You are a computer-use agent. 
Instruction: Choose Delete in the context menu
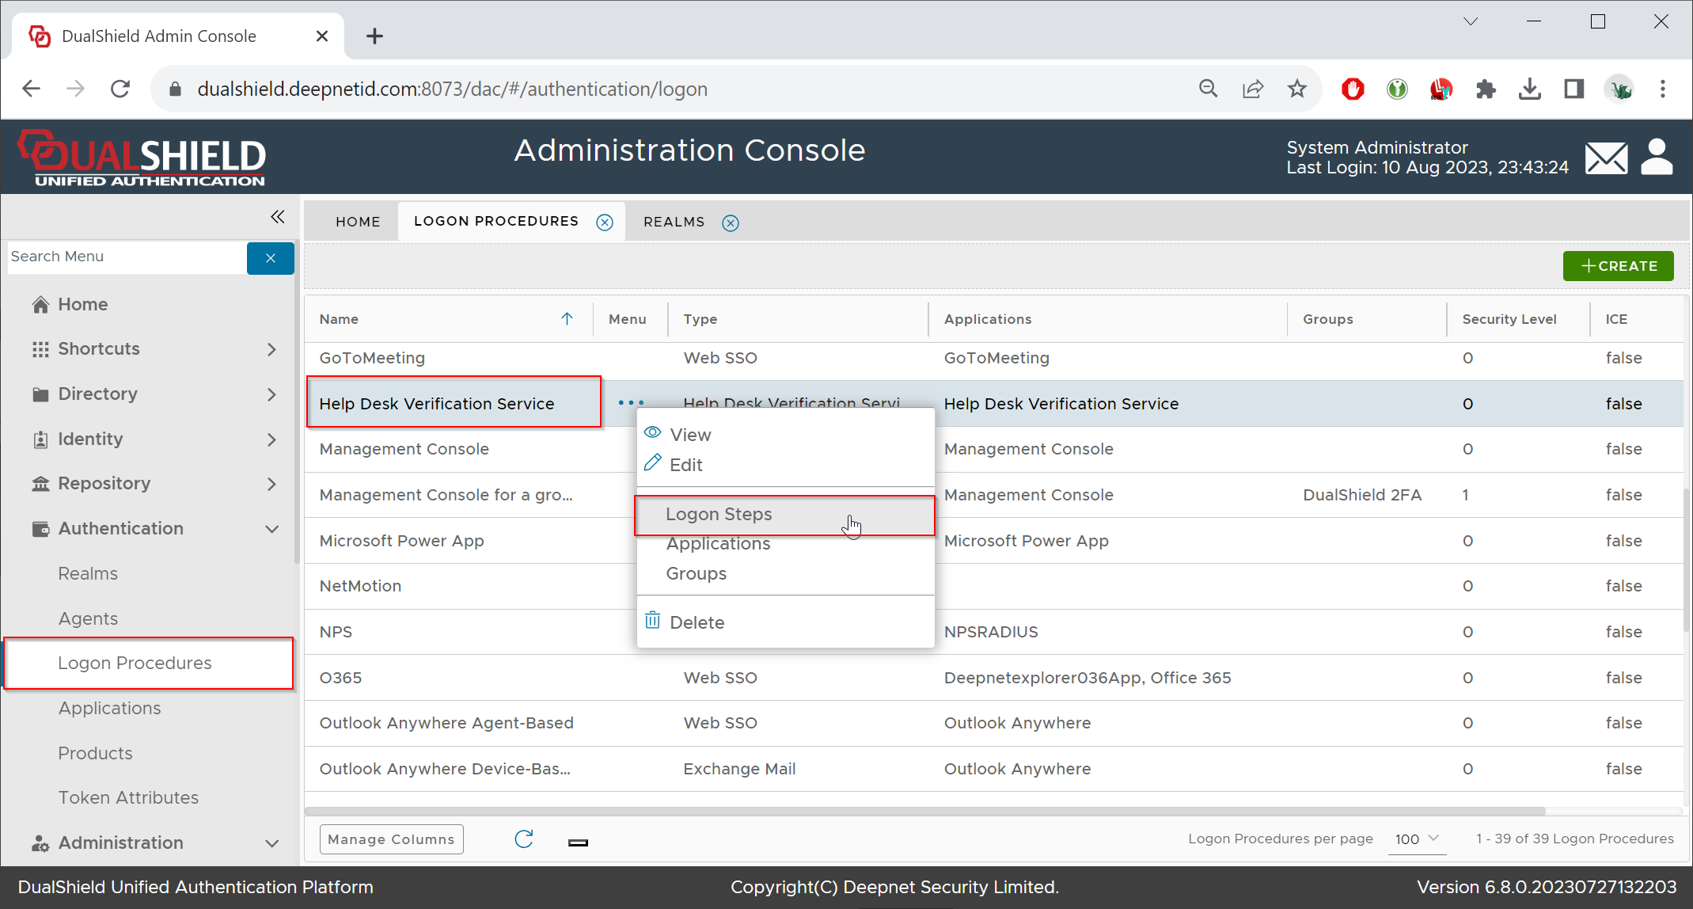(x=697, y=622)
